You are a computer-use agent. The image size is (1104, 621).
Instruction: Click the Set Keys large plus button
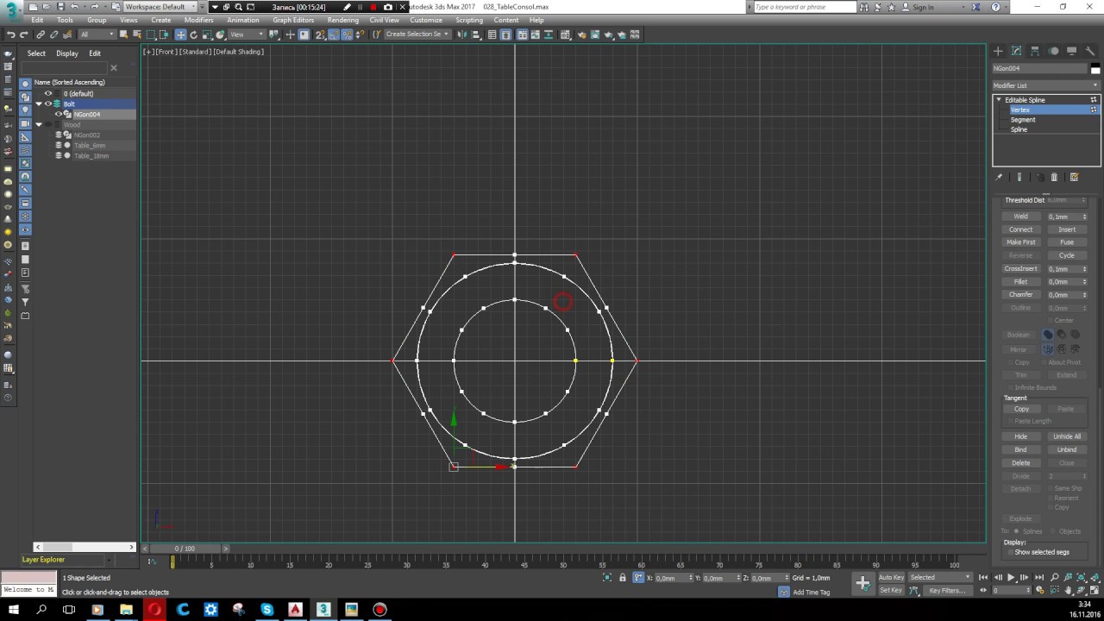(x=862, y=584)
